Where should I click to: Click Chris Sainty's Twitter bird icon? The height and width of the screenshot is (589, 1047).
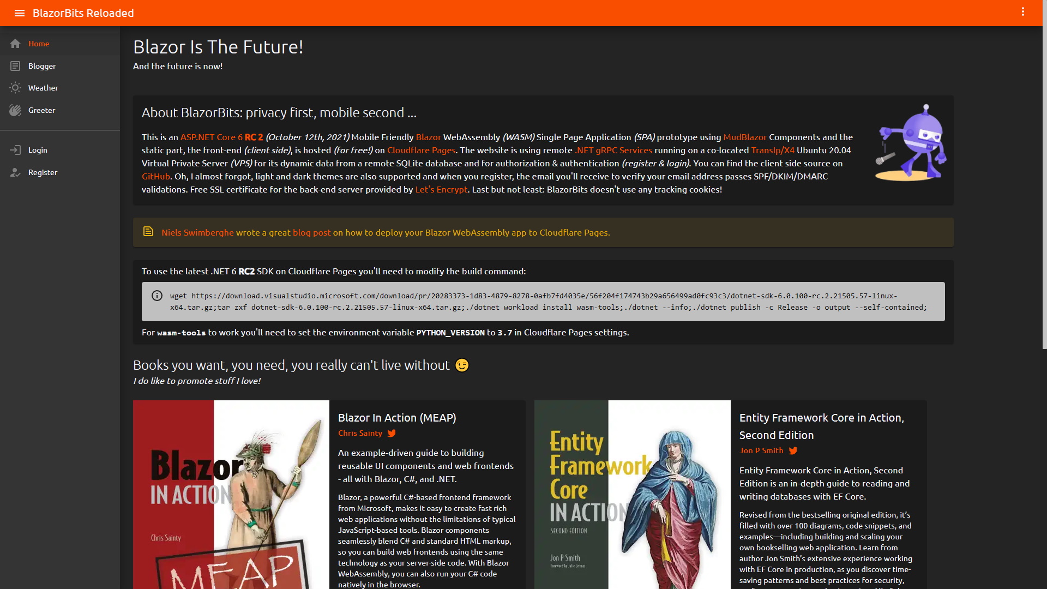[392, 434]
